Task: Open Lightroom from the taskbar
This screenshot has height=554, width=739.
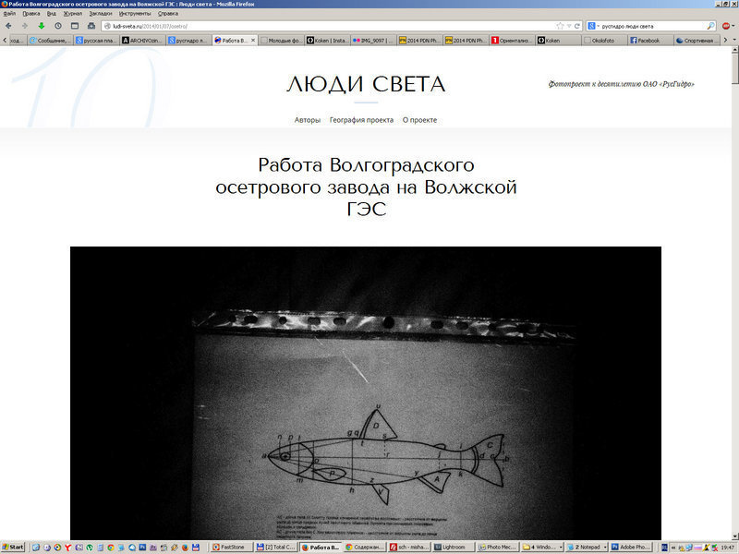Action: pos(452,547)
